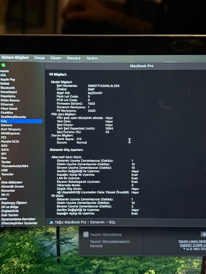
Task: Click the Pil Revizyonu value 2400
Action: point(92,111)
